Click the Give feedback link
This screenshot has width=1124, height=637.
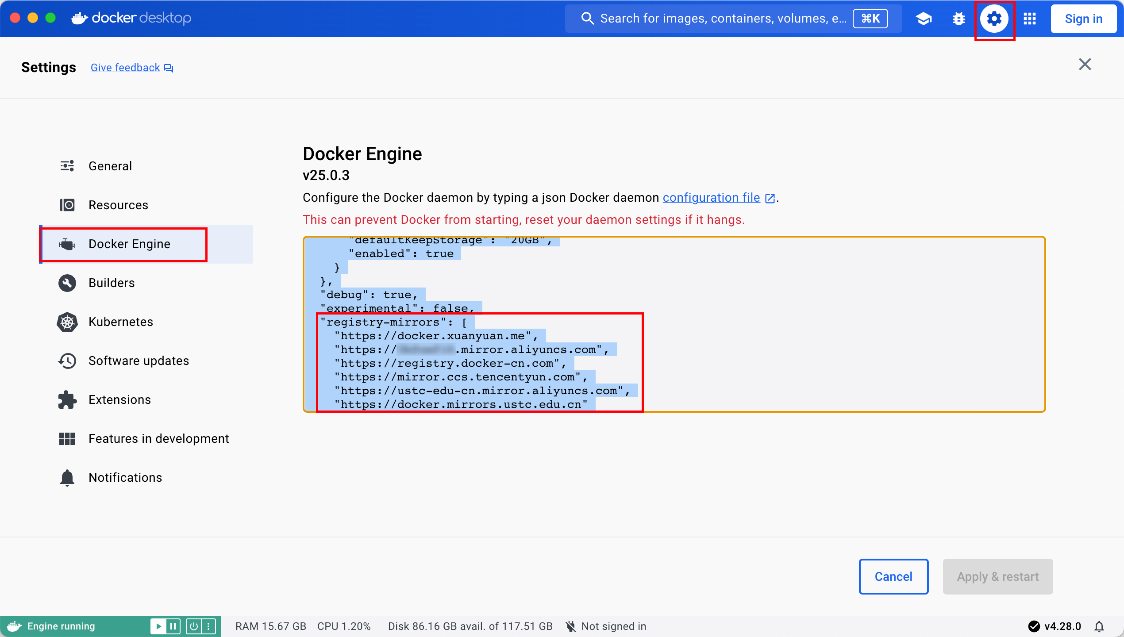125,68
